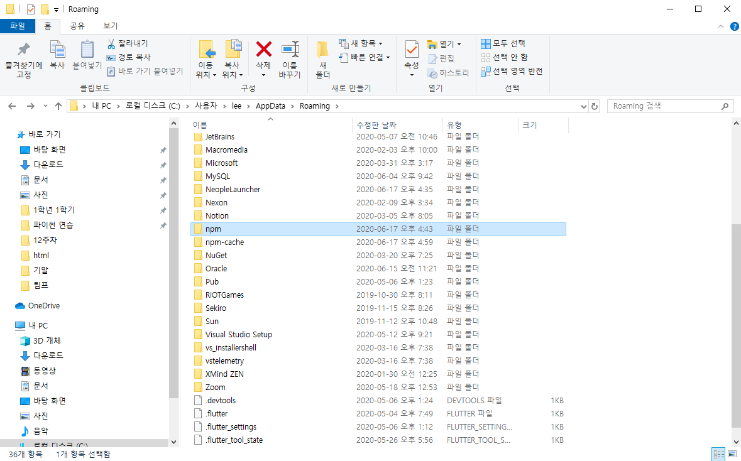Click History (히스토리) in ribbon
741x461 pixels.
(448, 73)
